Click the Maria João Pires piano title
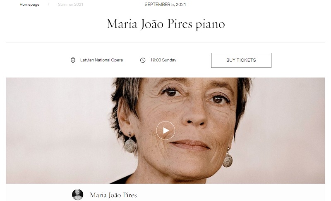Image resolution: width=331 pixels, height=201 pixels. point(166,24)
